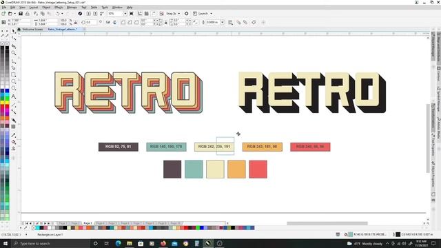Save the current document

tap(21, 14)
